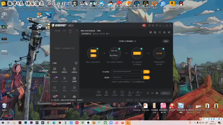Viewport: 223px width, 125px height.
Task: Open the 房管助手 tool in toolbox
Action: point(64,70)
